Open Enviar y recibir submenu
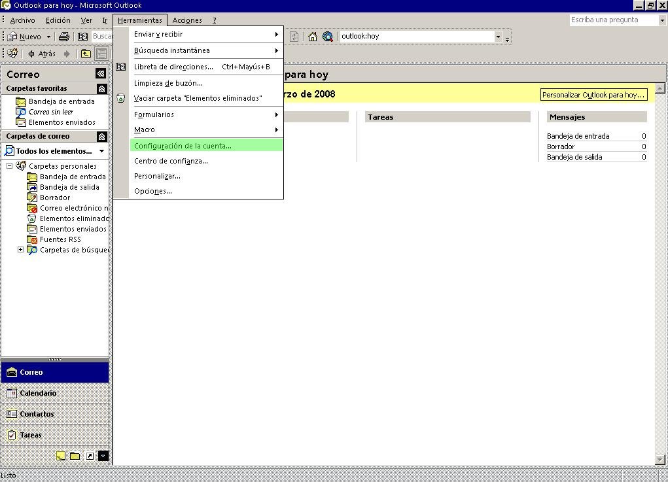Screen dimensions: 668x482 click(206, 35)
